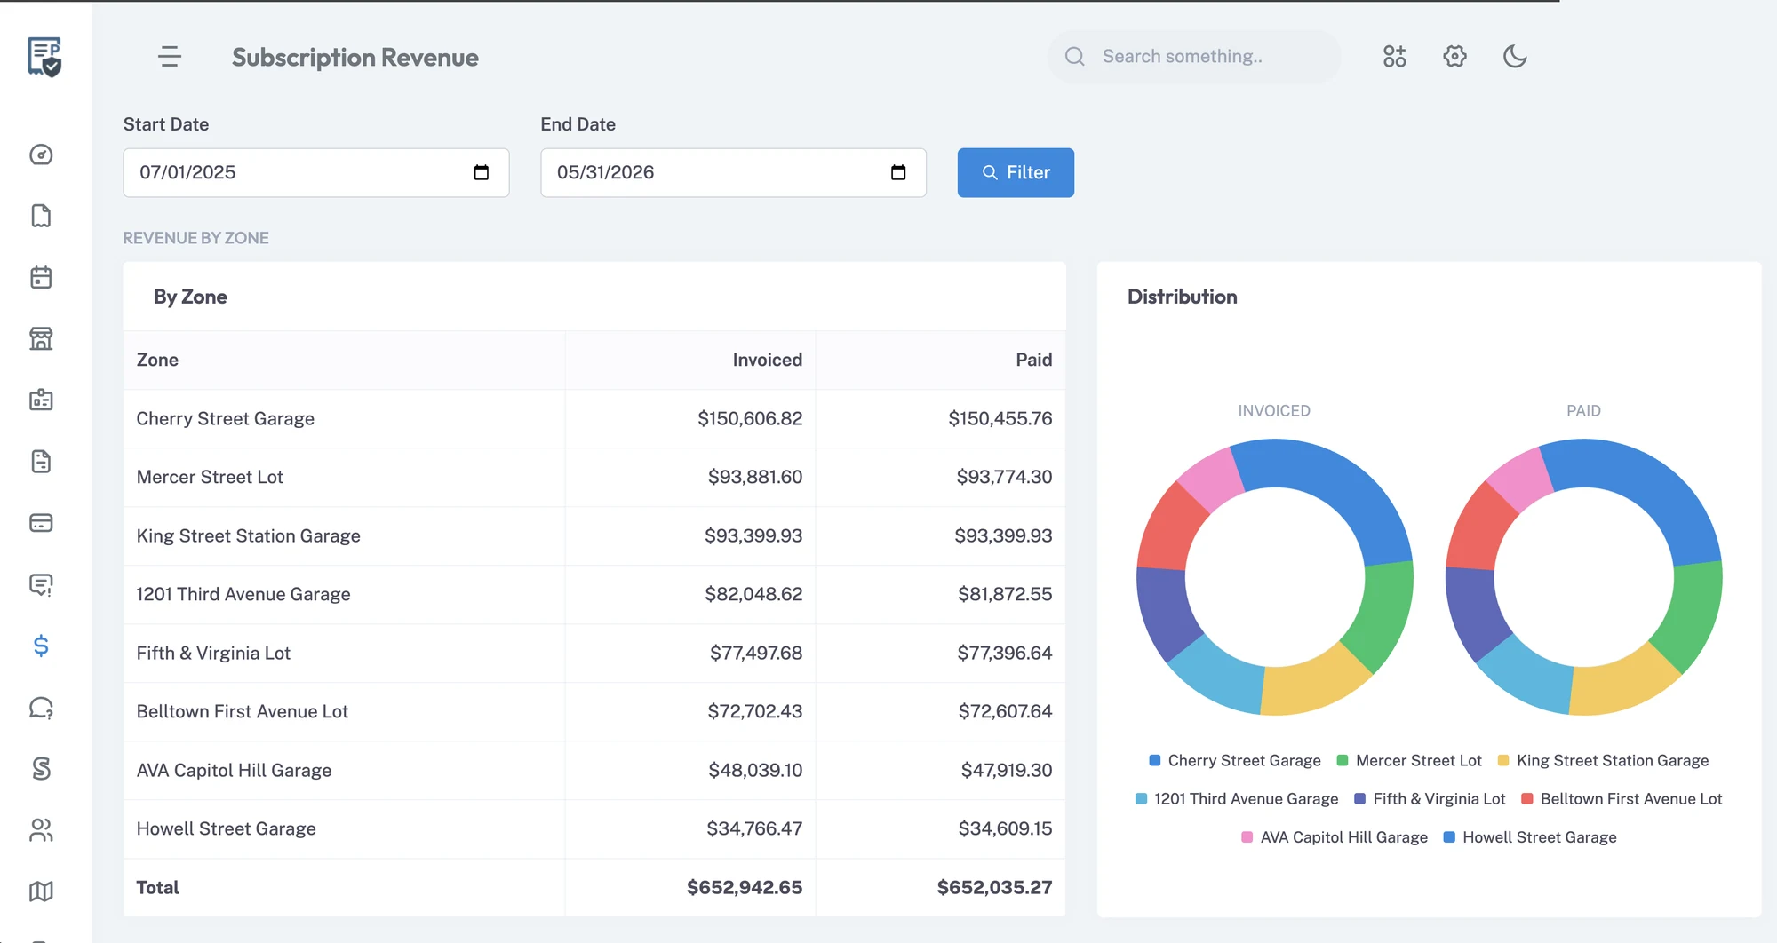1777x943 pixels.
Task: Click the End Date field 05/31/2026
Action: (x=733, y=172)
